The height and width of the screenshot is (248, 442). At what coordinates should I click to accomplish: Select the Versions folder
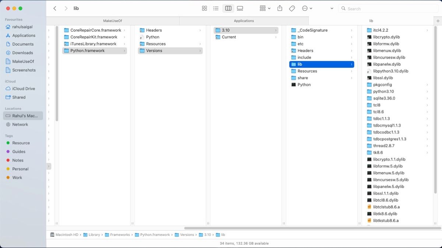pyautogui.click(x=170, y=50)
